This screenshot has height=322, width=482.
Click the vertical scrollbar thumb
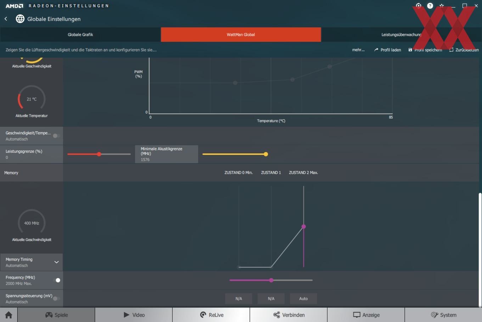pos(480,249)
